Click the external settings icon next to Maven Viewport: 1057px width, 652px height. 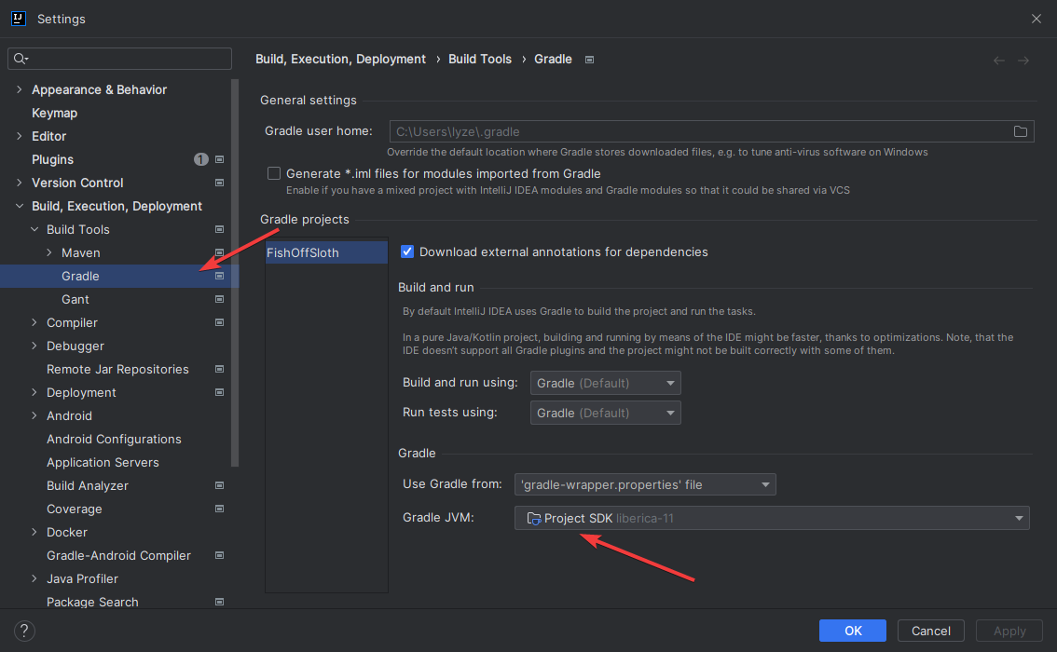coord(218,252)
